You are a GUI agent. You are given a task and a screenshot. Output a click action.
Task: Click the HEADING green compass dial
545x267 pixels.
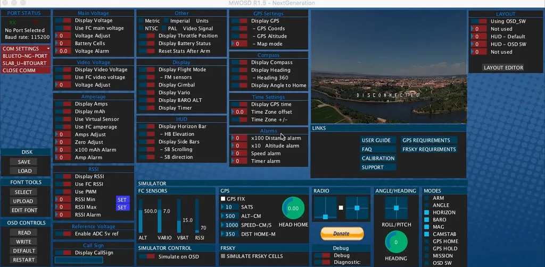(396, 243)
